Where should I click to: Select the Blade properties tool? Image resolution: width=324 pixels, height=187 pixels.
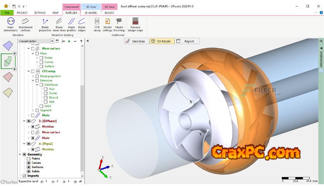45,24
